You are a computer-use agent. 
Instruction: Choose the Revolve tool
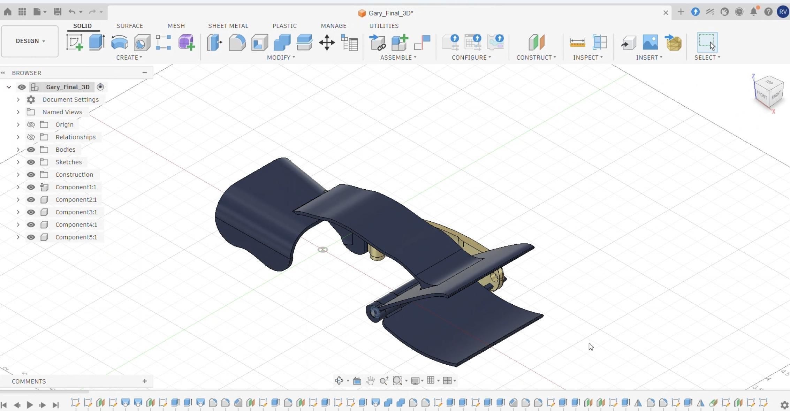click(x=119, y=43)
